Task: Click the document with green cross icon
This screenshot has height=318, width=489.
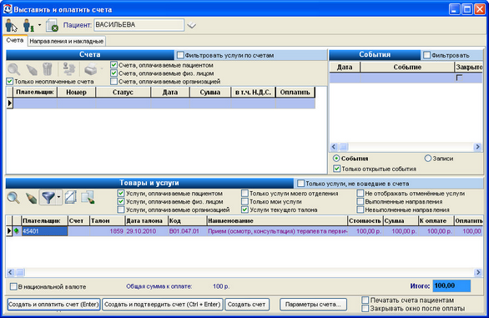Action: point(52,25)
